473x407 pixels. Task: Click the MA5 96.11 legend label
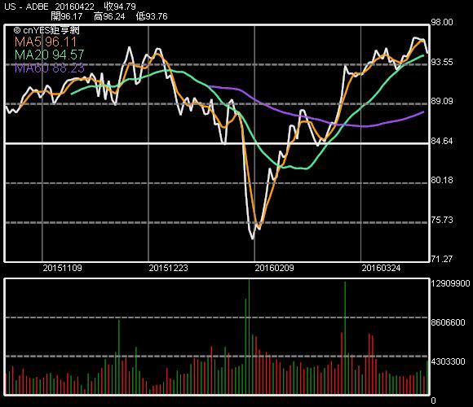tap(46, 42)
